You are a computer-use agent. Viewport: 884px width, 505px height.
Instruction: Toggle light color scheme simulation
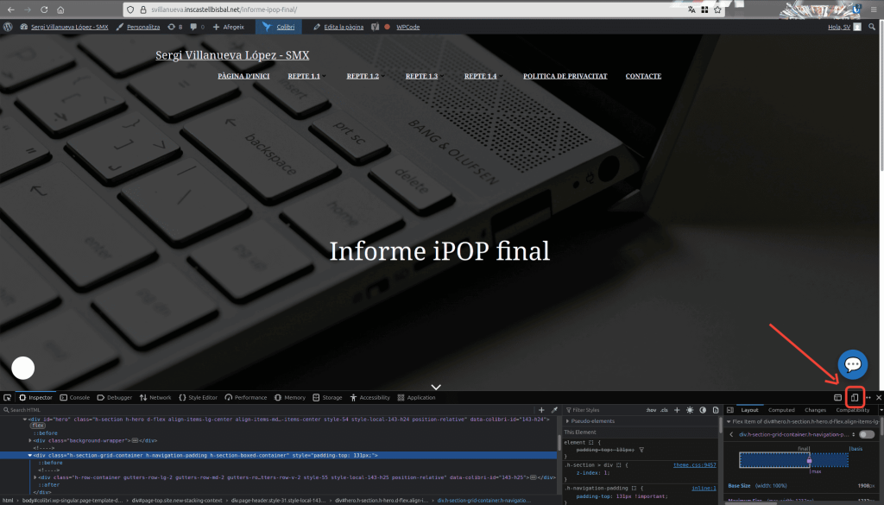[x=690, y=410]
